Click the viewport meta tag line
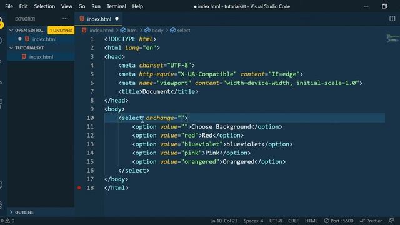The width and height of the screenshot is (400, 225). tap(240, 83)
